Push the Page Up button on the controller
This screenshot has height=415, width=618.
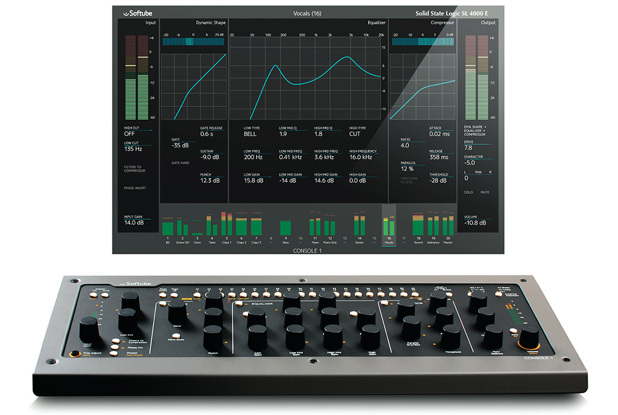[174, 294]
